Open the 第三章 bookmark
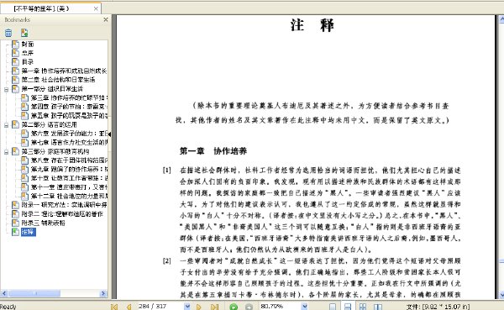 point(69,97)
